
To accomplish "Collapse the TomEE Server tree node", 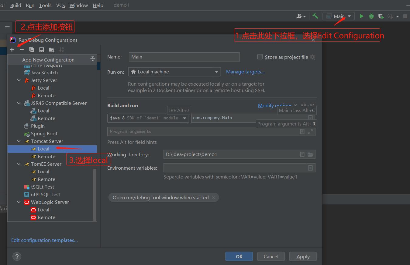I will tap(19, 164).
